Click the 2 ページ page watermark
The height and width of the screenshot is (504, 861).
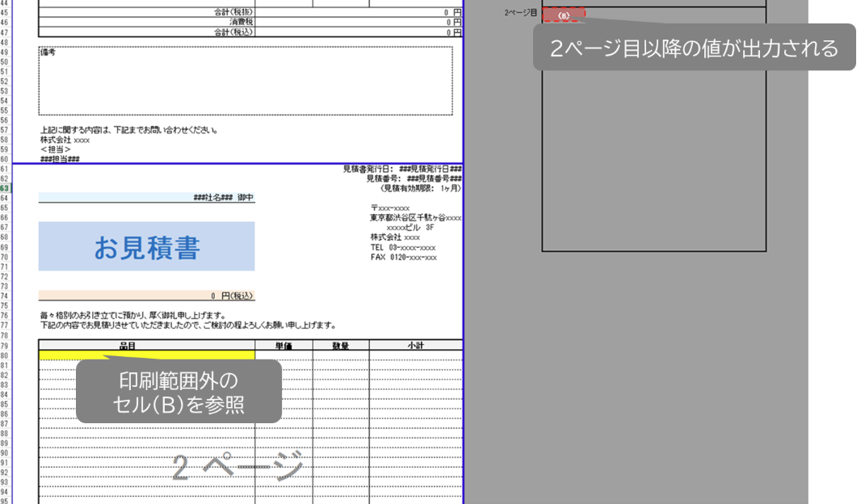pos(238,467)
